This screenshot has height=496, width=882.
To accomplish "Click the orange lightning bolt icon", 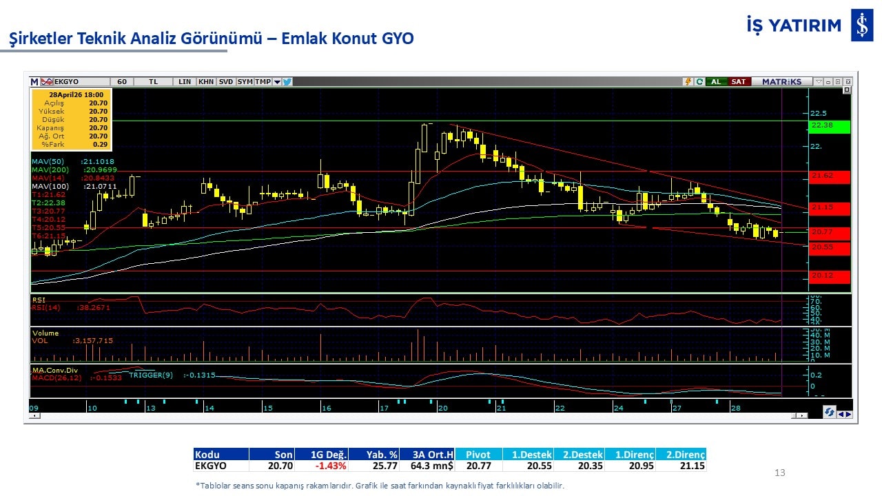I will pyautogui.click(x=688, y=81).
